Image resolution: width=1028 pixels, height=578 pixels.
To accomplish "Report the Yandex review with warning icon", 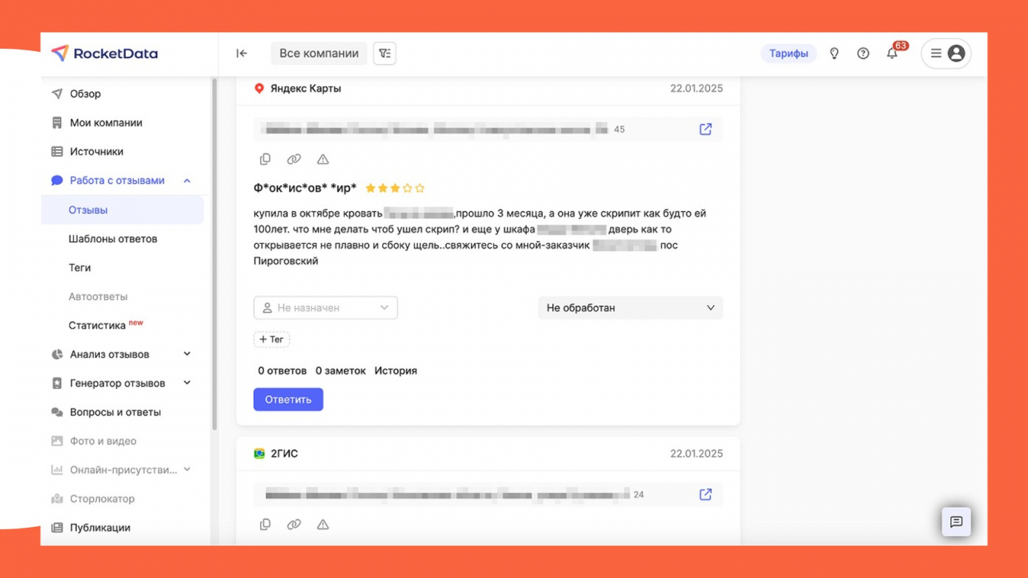I will pyautogui.click(x=323, y=159).
